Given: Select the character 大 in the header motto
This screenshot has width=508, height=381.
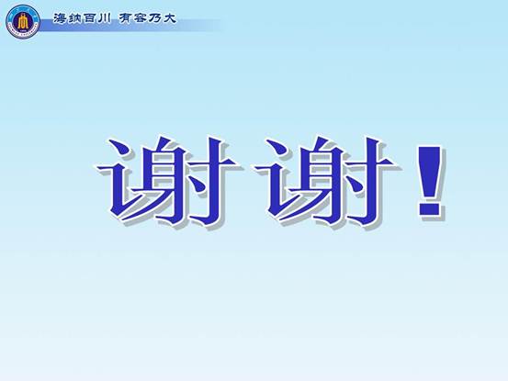Looking at the screenshot, I should (x=169, y=18).
